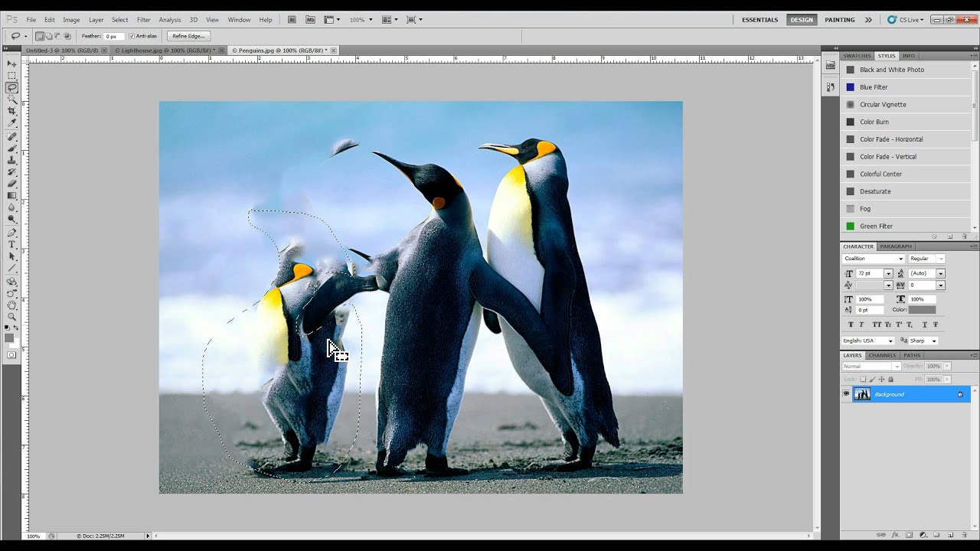Switch to the Swatches tab
Viewport: 980px width, 551px height.
[857, 56]
